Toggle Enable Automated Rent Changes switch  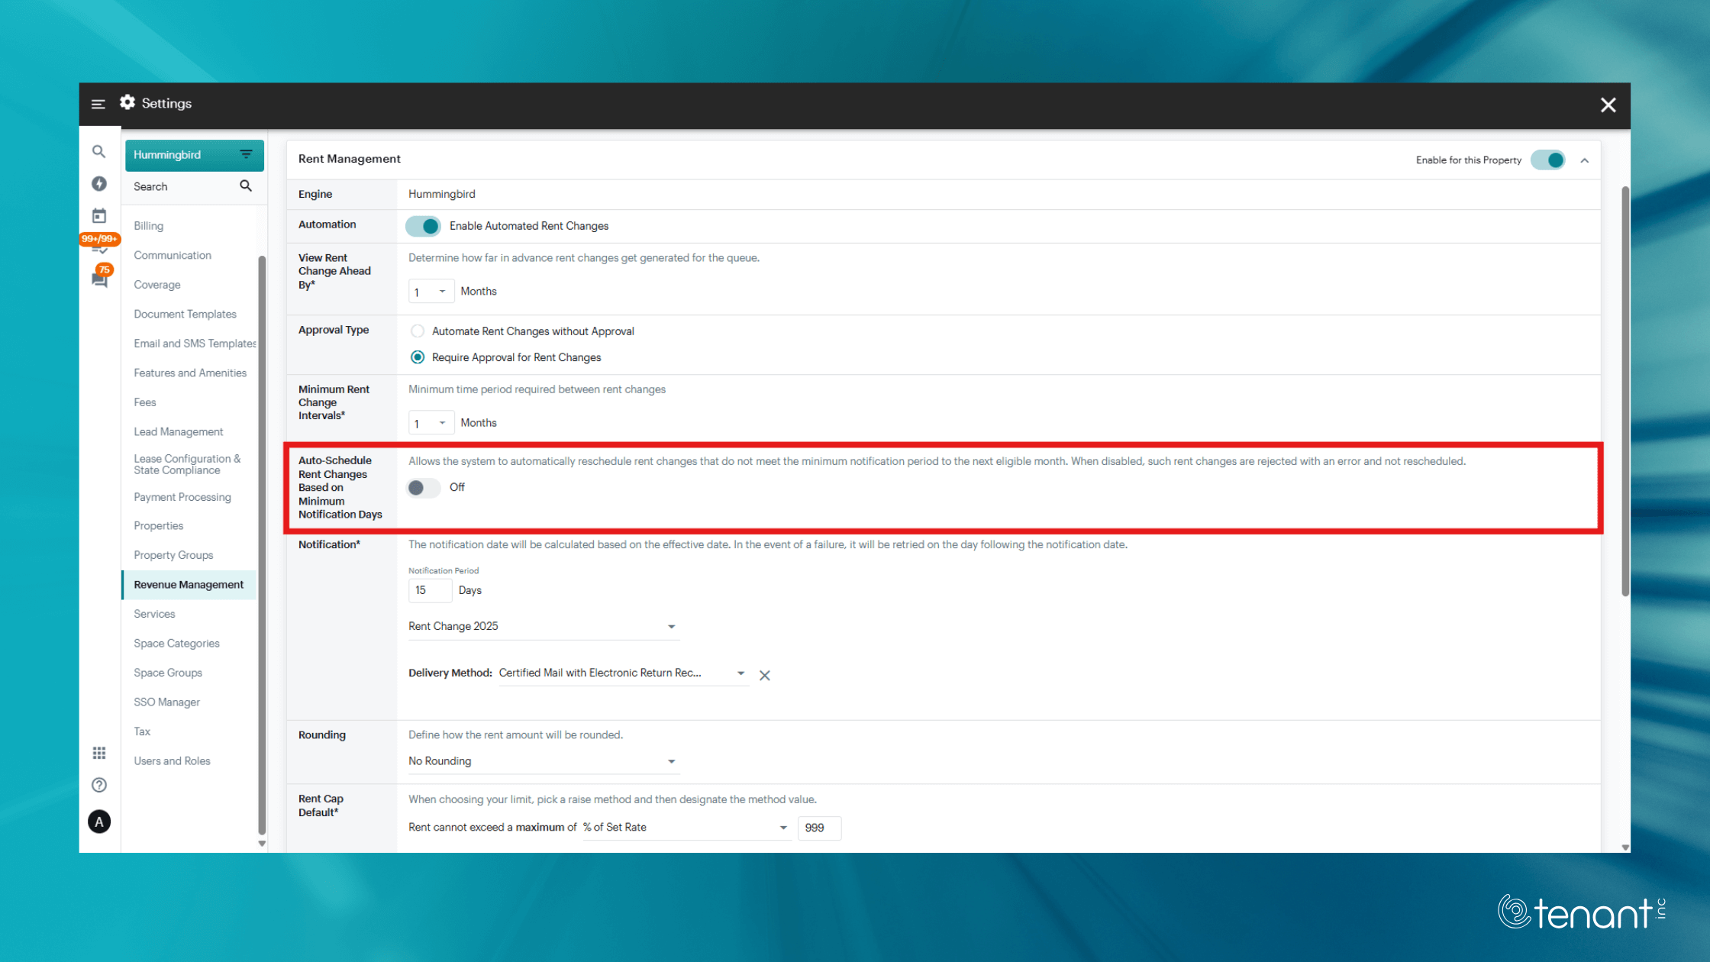point(424,226)
